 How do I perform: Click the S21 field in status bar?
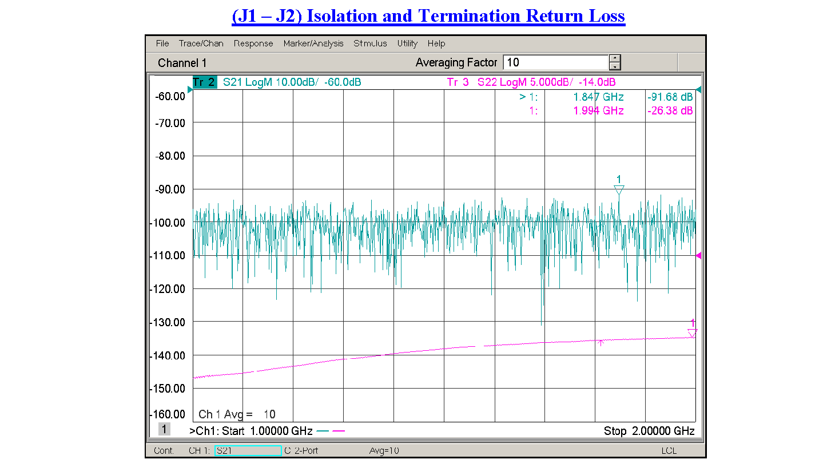click(248, 451)
